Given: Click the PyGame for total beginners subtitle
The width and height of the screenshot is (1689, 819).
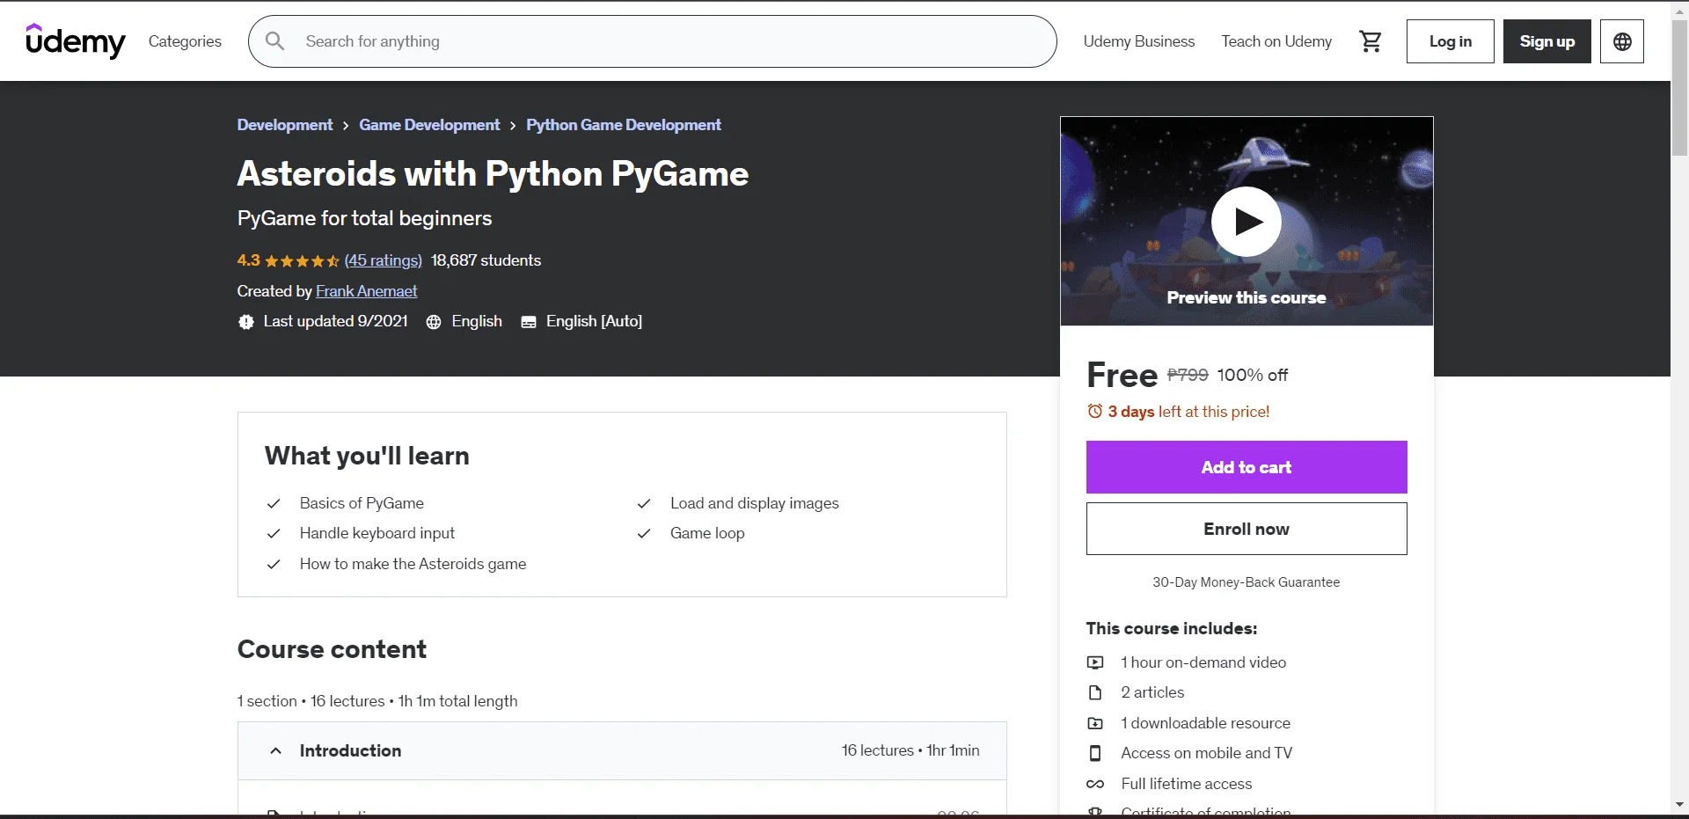Looking at the screenshot, I should (x=364, y=218).
